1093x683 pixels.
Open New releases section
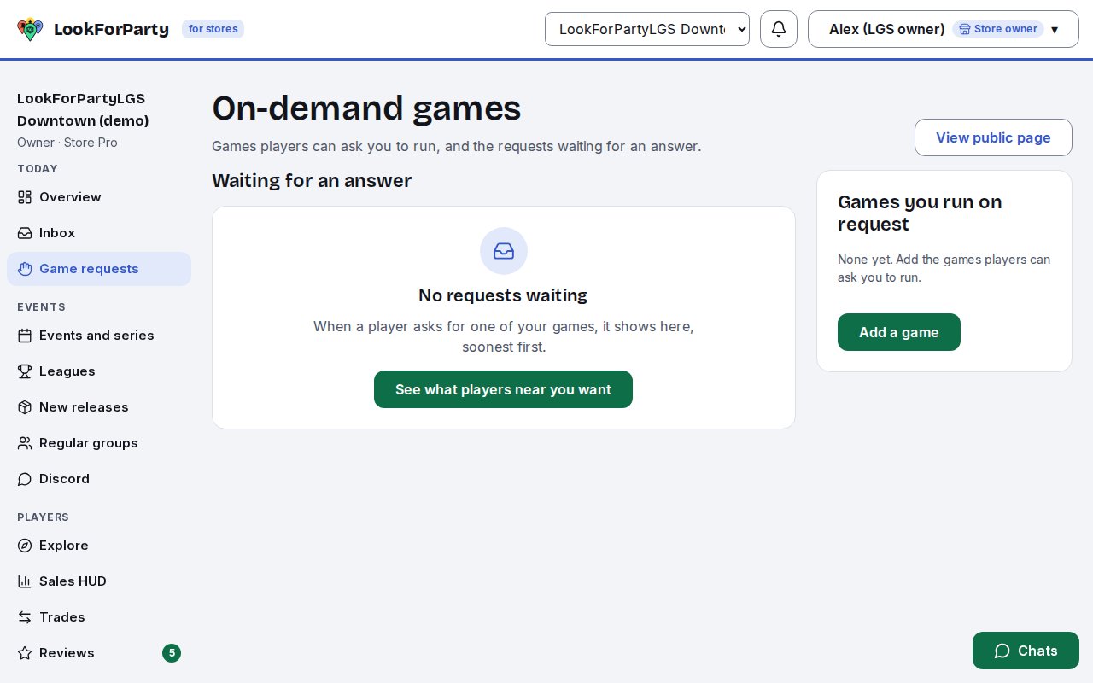point(99,407)
